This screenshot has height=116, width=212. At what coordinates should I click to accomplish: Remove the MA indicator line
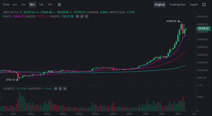tap(86, 16)
